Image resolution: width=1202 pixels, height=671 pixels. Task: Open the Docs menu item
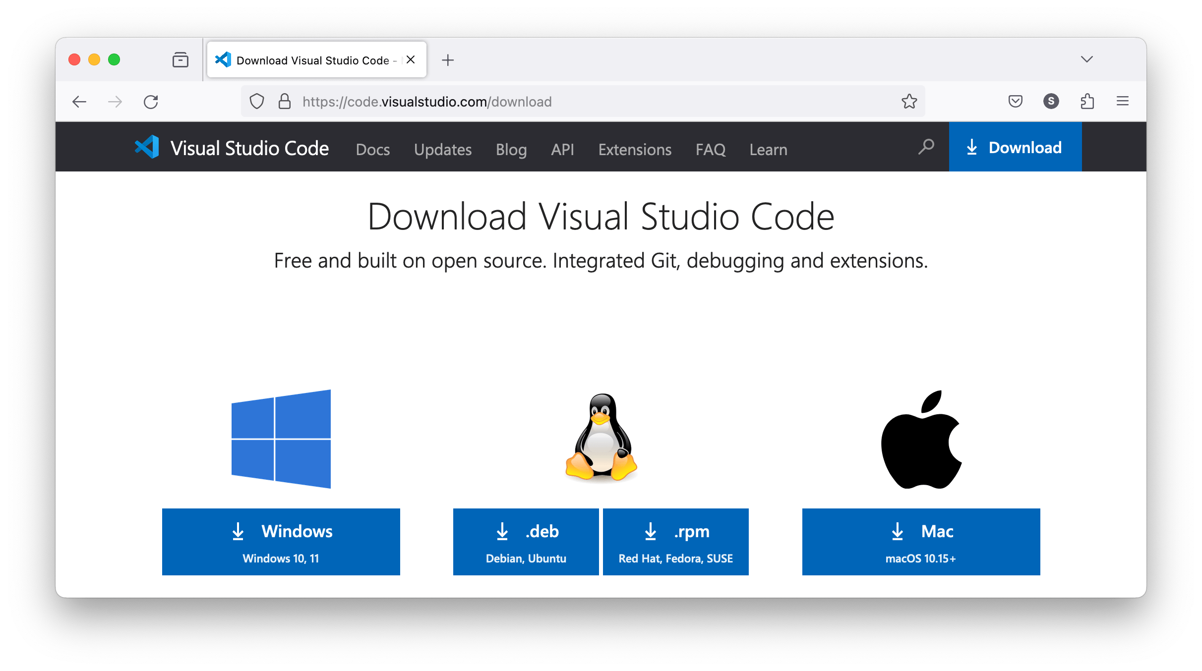(x=373, y=149)
